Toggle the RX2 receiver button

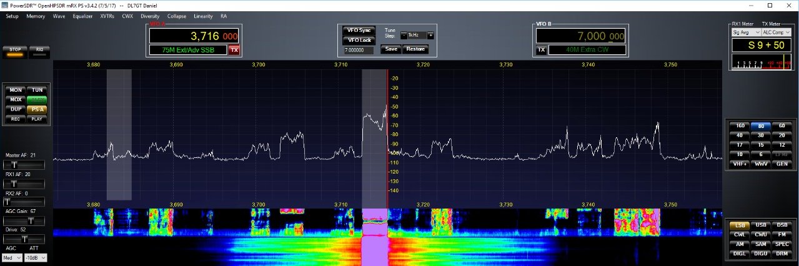pyautogui.click(x=39, y=51)
